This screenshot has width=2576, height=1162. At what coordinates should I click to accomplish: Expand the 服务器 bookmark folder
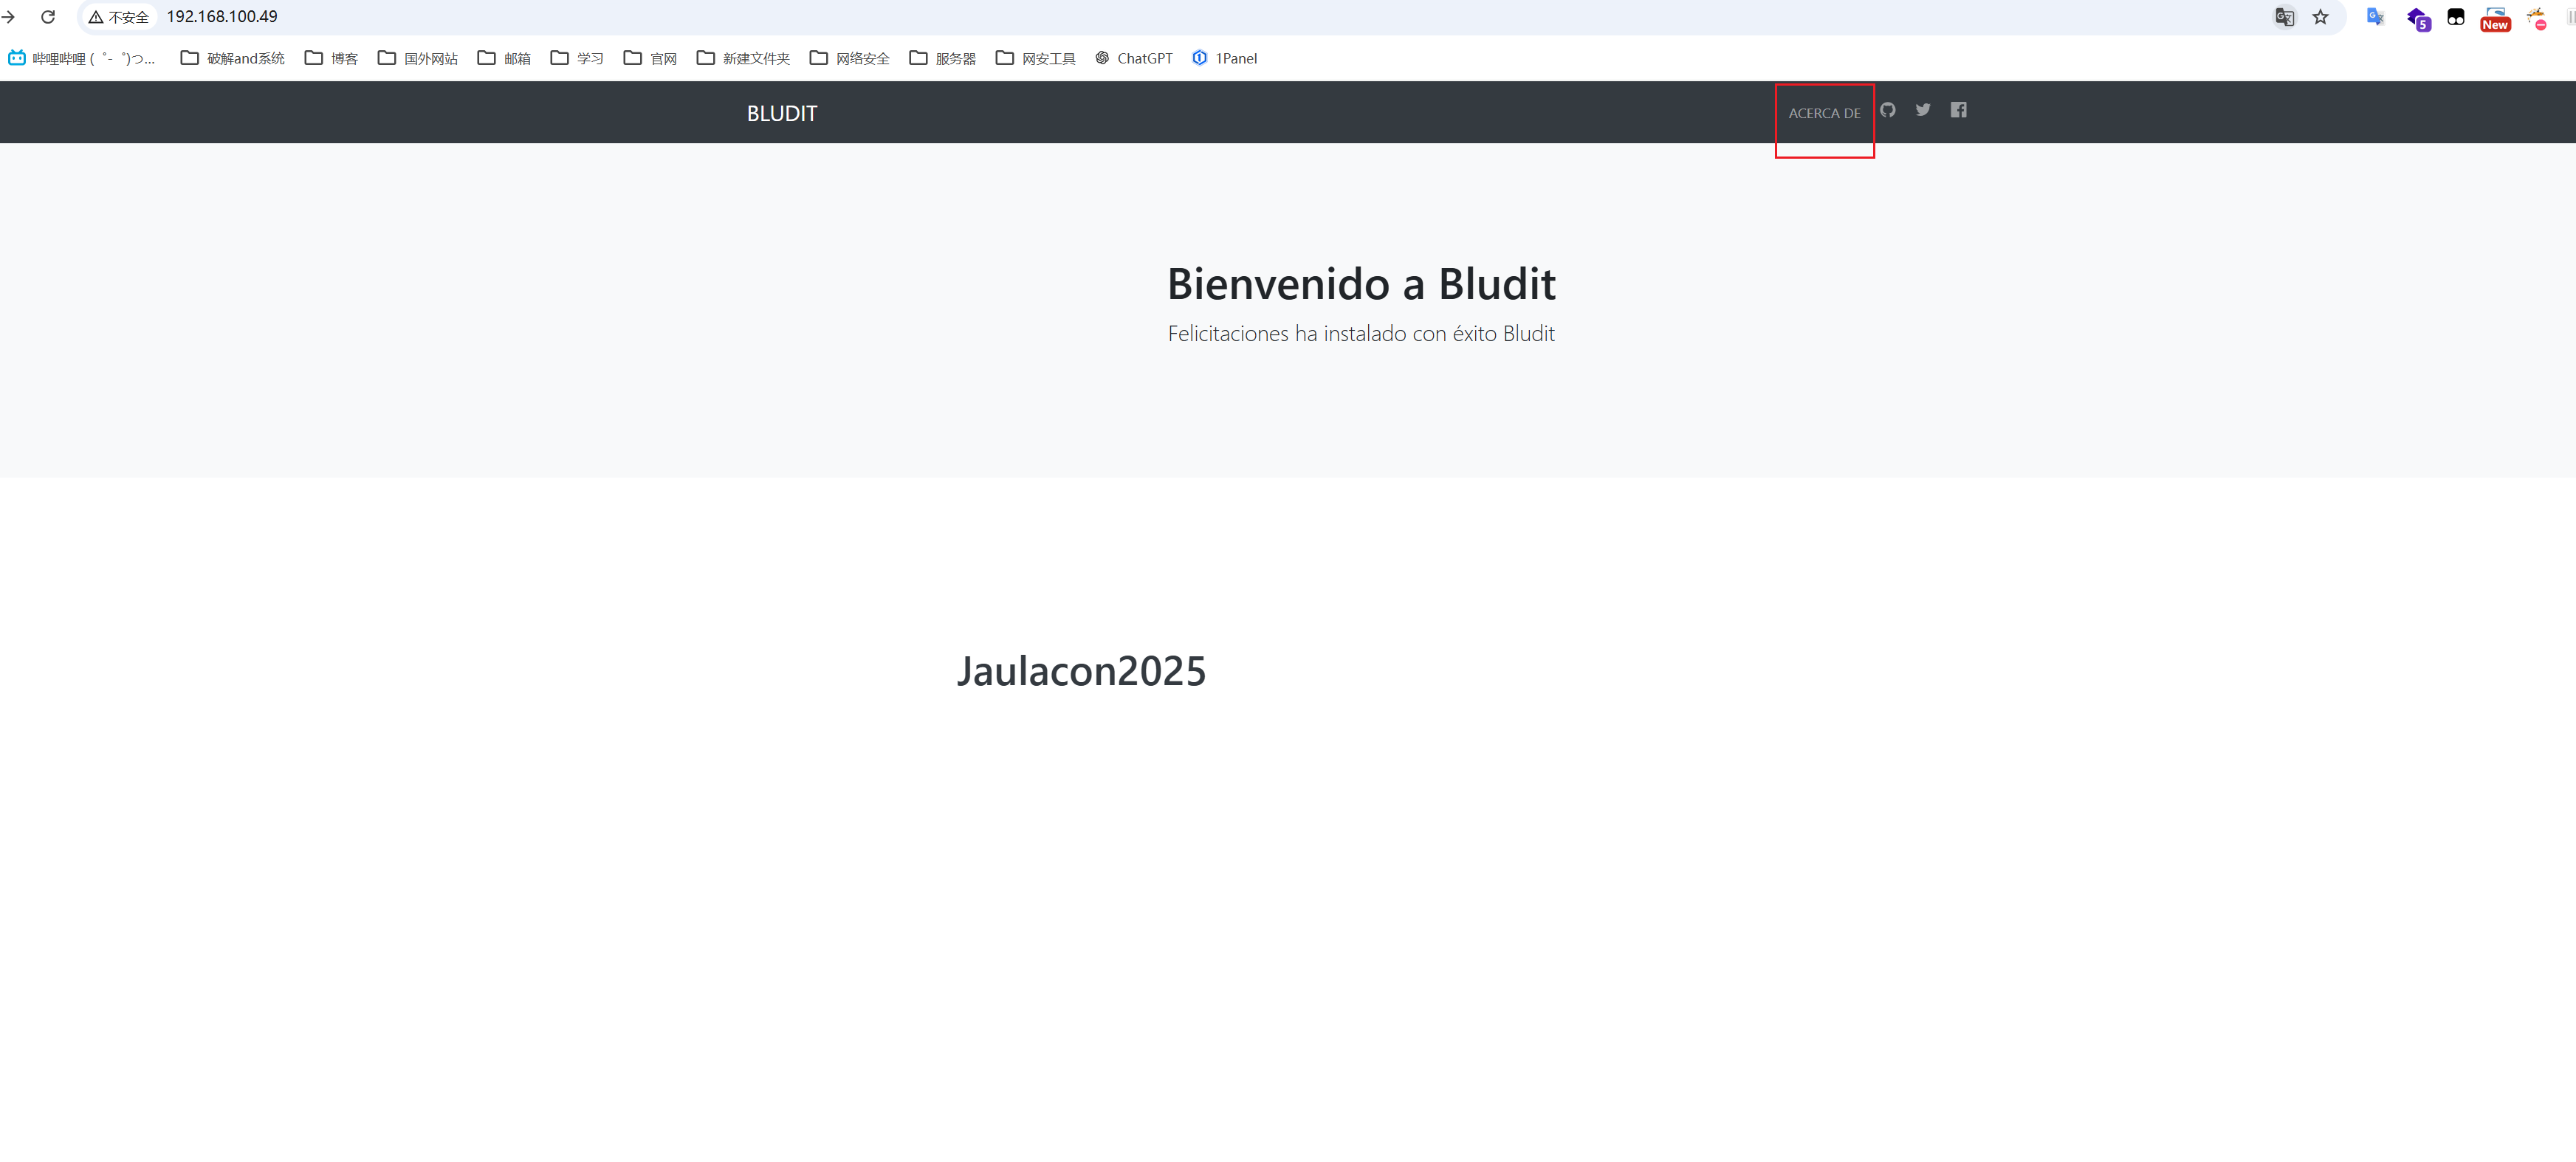click(x=942, y=58)
